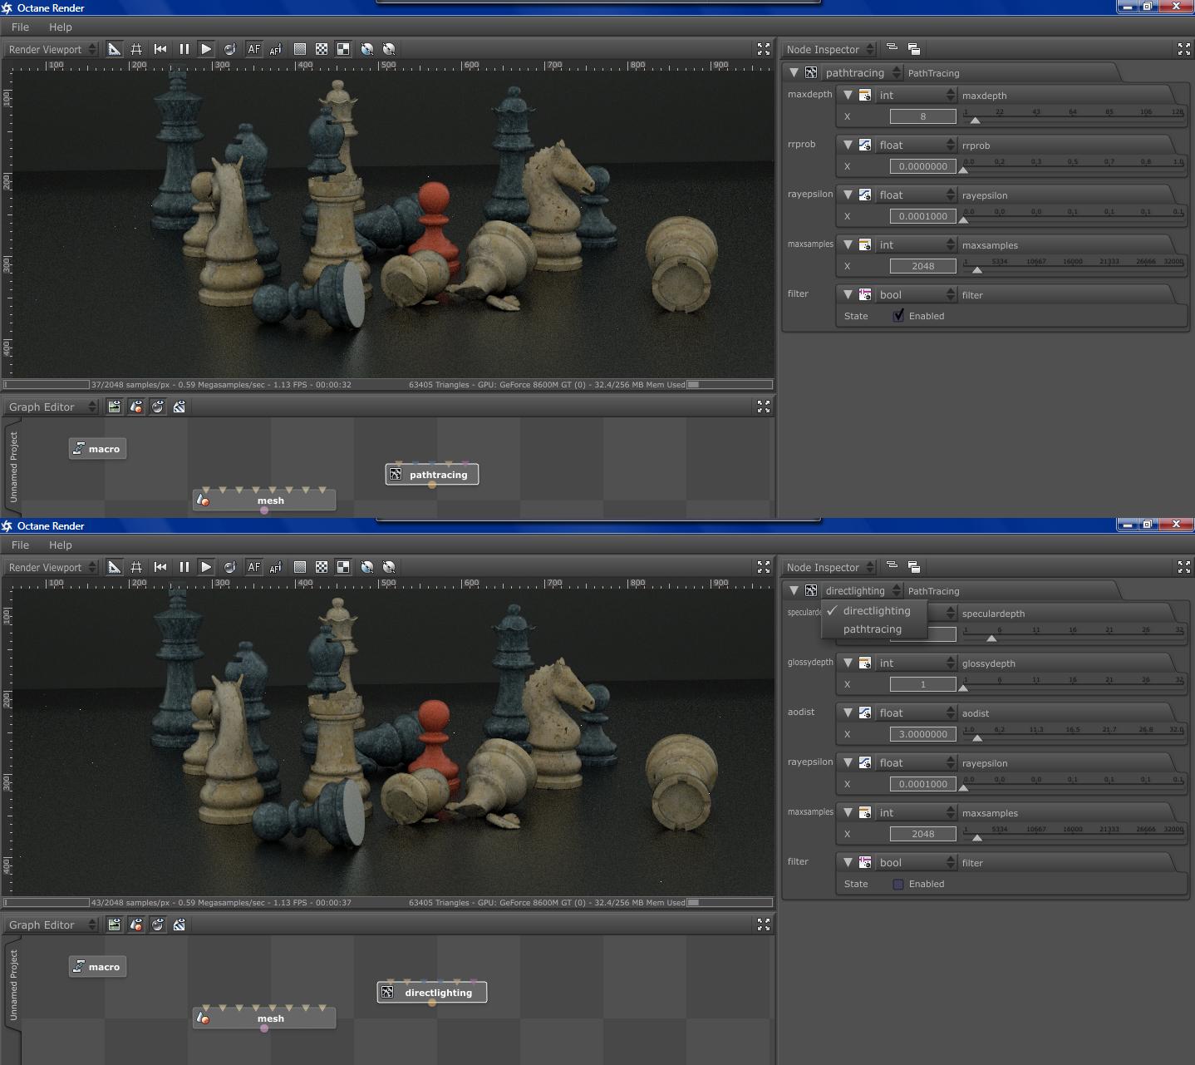Check the filter Enabled checkbox in the lower window
Screen dimensions: 1195x1065
pos(898,884)
